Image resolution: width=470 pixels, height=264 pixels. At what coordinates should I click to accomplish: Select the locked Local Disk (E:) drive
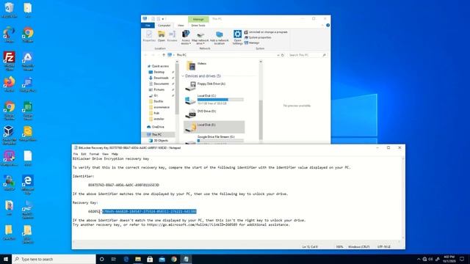pos(214,127)
